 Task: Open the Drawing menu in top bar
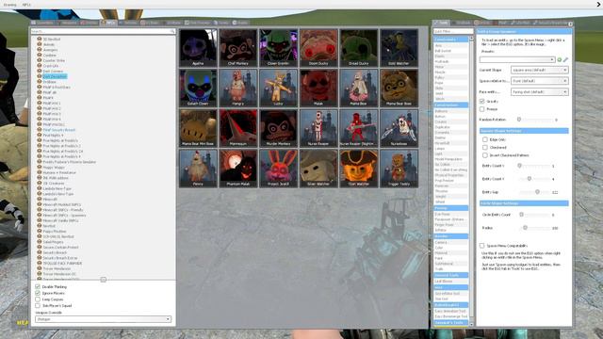click(x=10, y=5)
